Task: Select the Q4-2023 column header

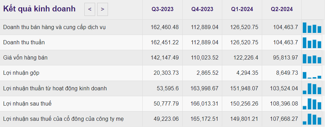Action: [x=202, y=9]
